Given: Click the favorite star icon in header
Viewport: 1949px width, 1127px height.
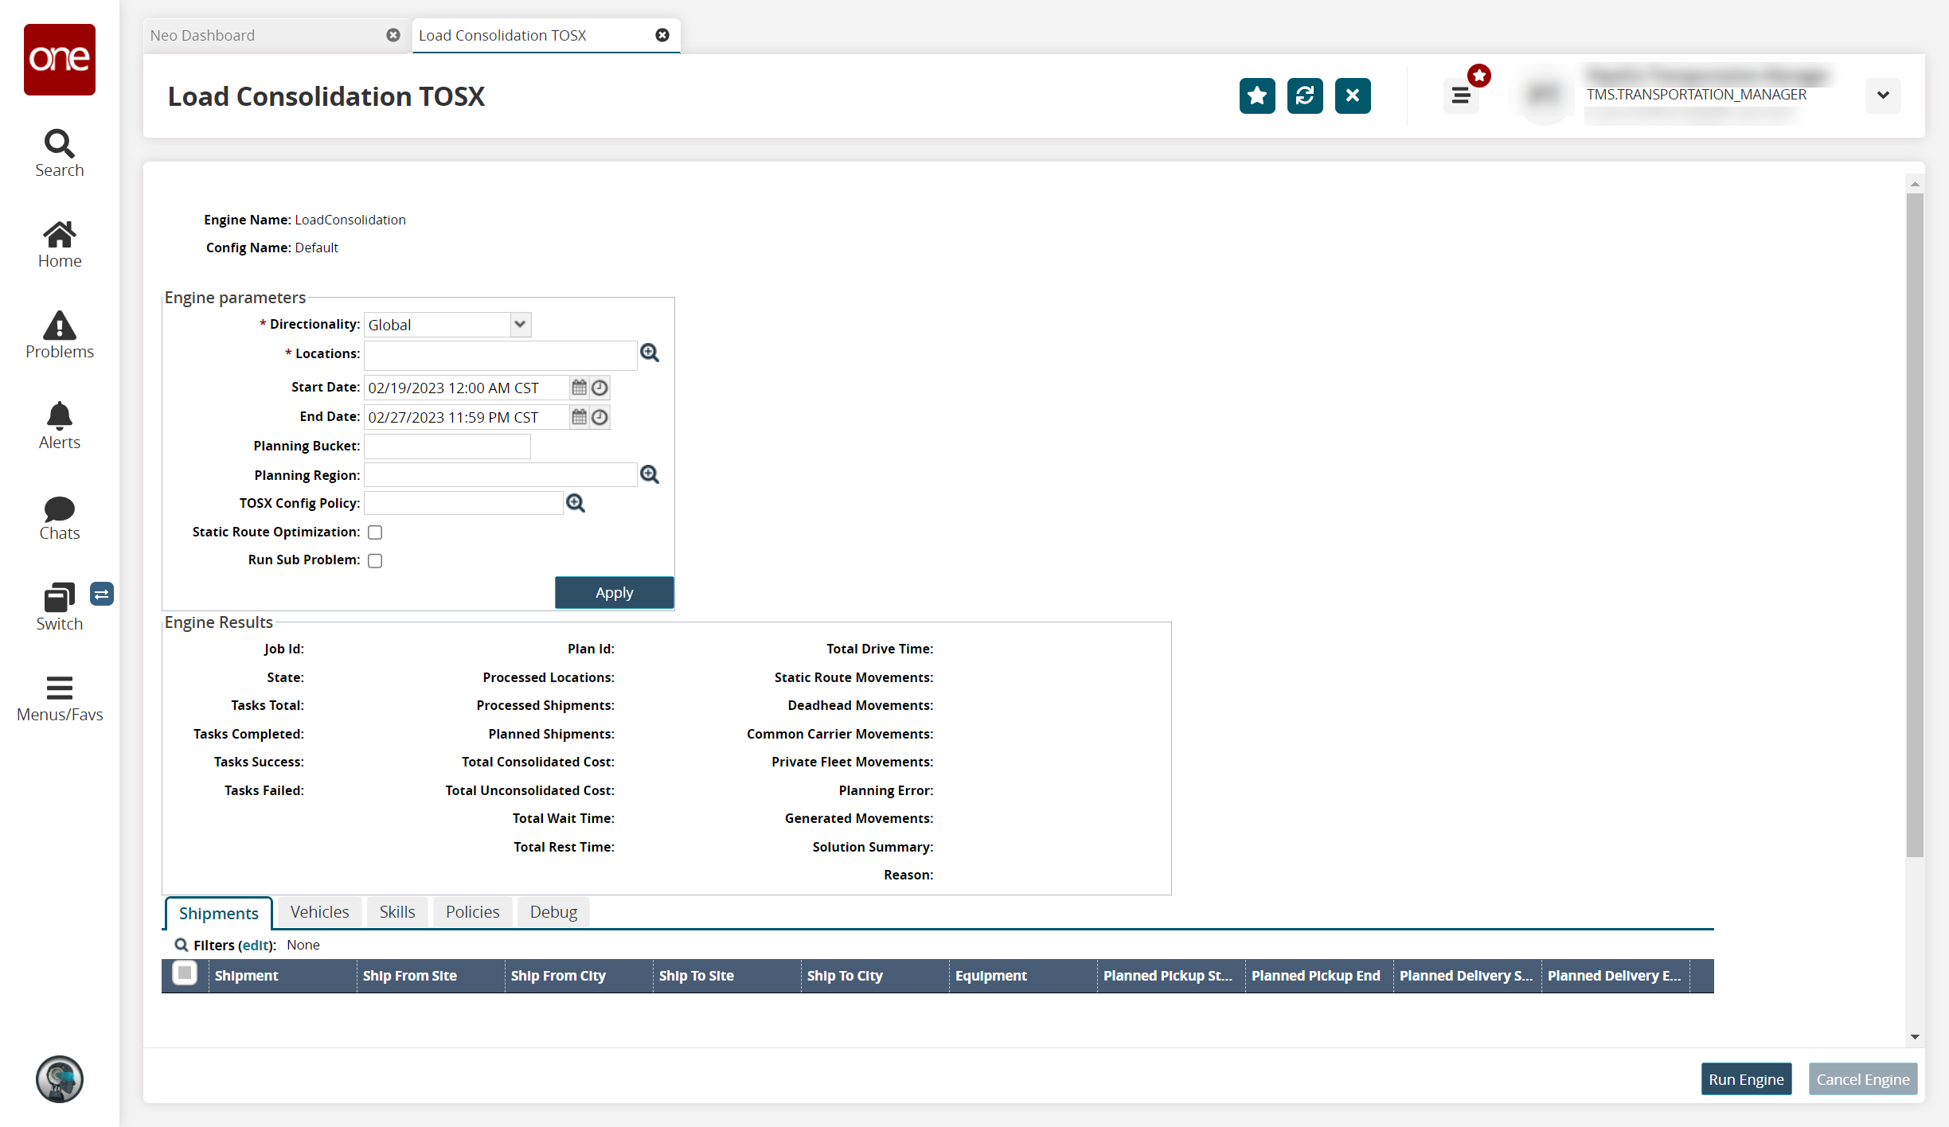Looking at the screenshot, I should tap(1257, 96).
